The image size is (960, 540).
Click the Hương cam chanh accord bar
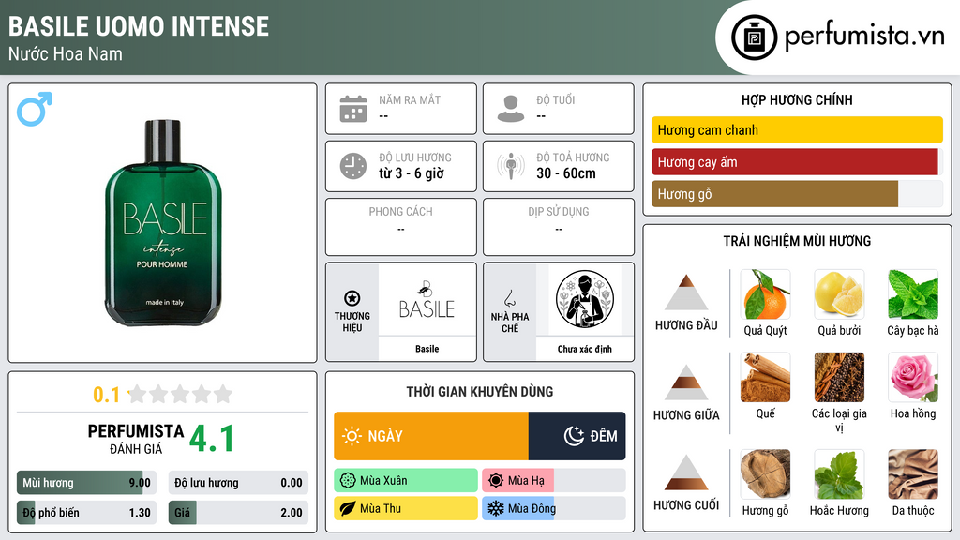coord(797,129)
